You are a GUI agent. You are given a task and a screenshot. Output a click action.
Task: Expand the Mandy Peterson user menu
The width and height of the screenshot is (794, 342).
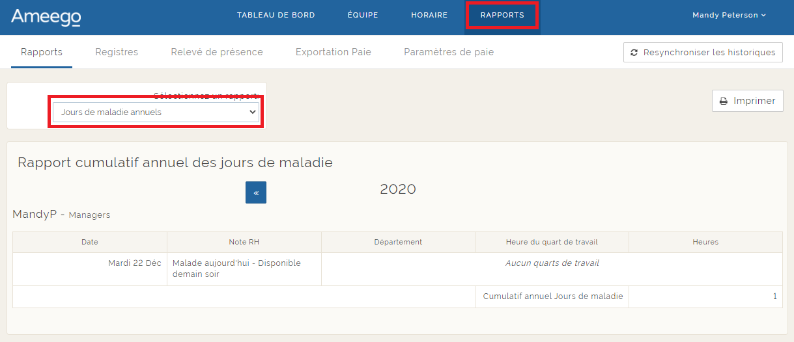click(729, 15)
